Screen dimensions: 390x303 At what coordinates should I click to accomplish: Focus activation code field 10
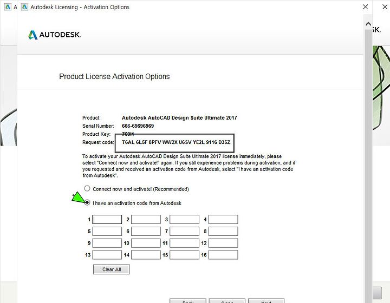pyautogui.click(x=146, y=243)
